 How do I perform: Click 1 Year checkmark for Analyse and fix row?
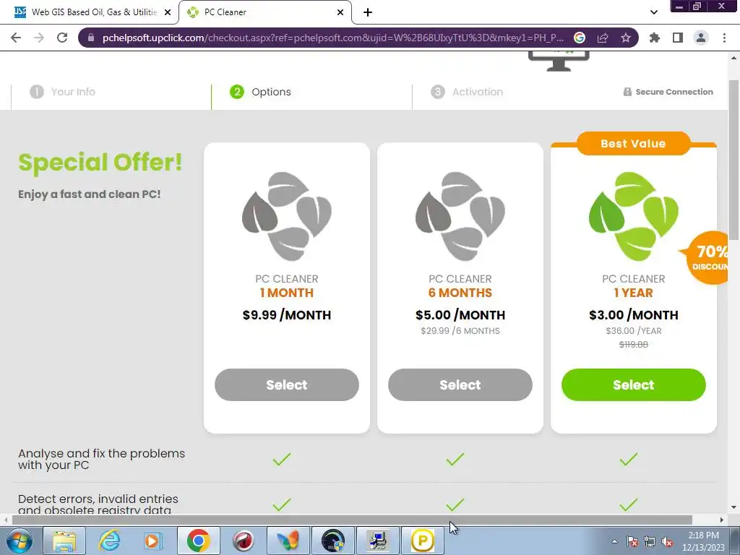click(628, 459)
